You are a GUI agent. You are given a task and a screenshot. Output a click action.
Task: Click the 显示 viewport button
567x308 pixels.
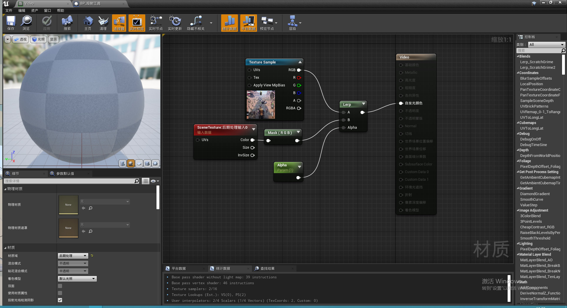[54, 39]
